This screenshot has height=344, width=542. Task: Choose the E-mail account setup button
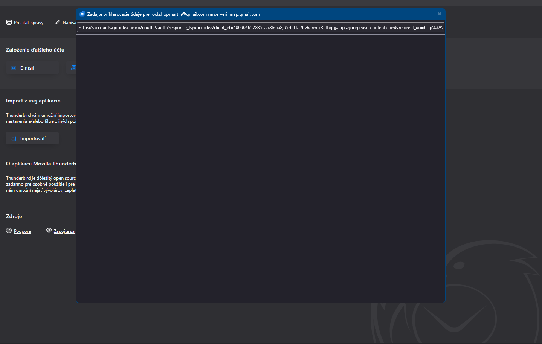(x=32, y=68)
